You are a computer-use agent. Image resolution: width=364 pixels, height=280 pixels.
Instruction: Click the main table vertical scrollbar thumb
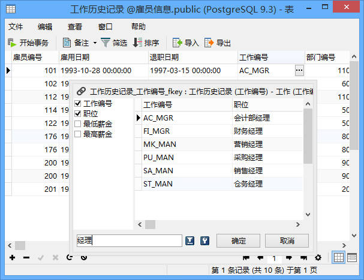coord(354,106)
